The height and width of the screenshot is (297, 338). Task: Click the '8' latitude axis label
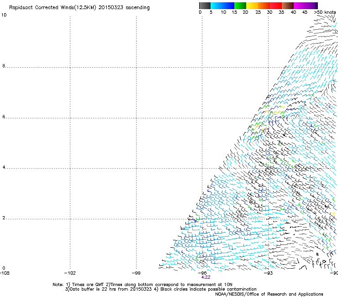pyautogui.click(x=4, y=66)
